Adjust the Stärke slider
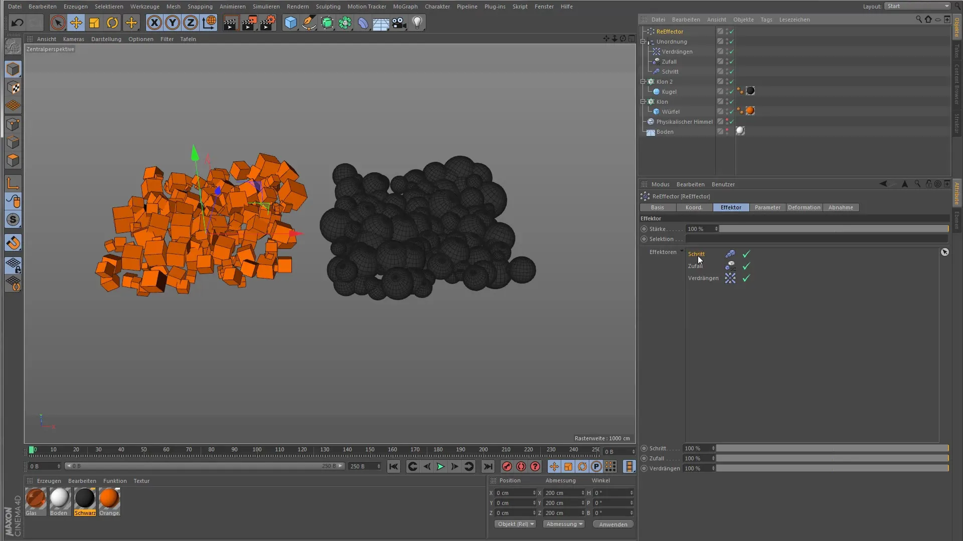Screen dimensions: 963x541 point(834,229)
